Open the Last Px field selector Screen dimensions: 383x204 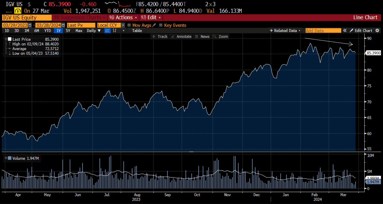pyautogui.click(x=81, y=25)
